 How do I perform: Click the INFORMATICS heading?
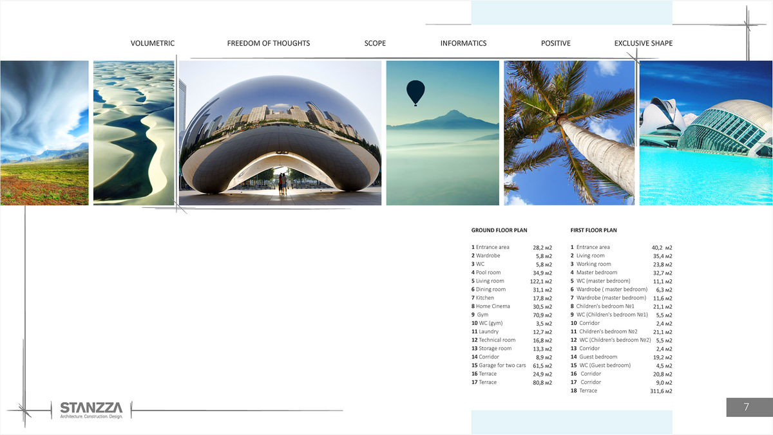pos(463,43)
